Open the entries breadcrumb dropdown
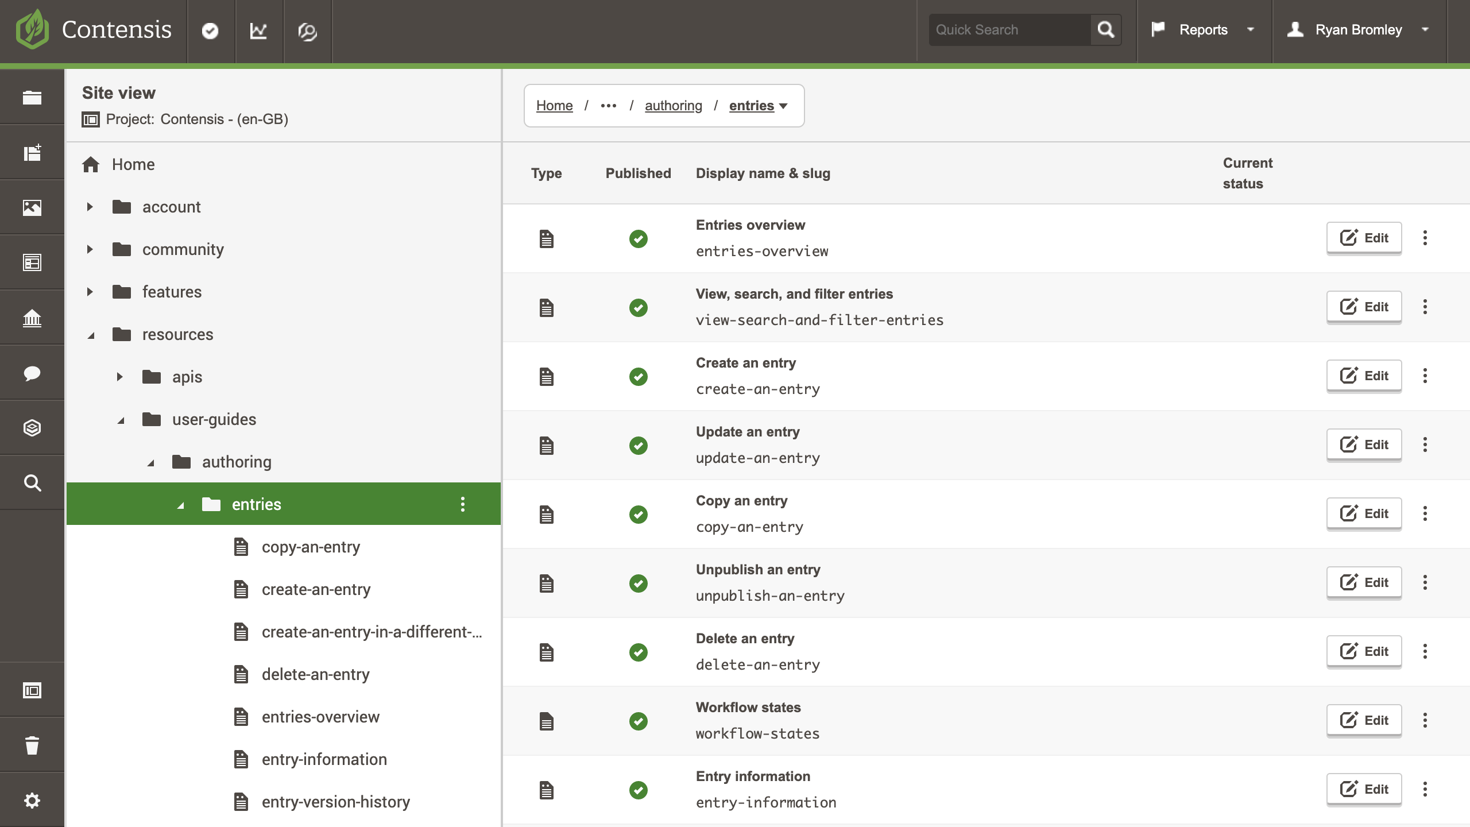Screen dimensions: 1470x827 783,106
